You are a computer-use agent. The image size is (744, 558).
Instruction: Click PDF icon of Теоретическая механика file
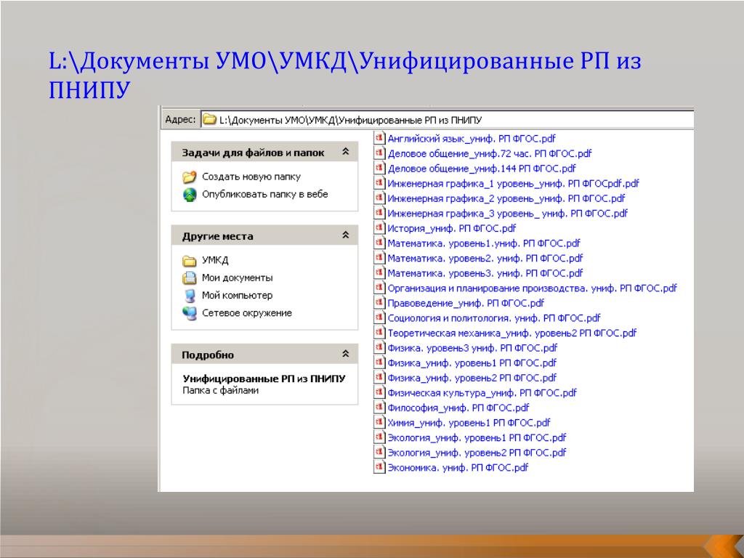coord(379,332)
